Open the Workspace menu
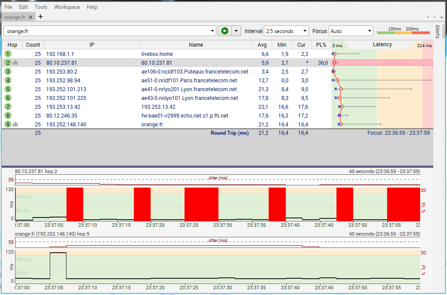 [67, 7]
